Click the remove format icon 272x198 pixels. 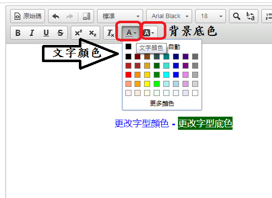pos(111,33)
